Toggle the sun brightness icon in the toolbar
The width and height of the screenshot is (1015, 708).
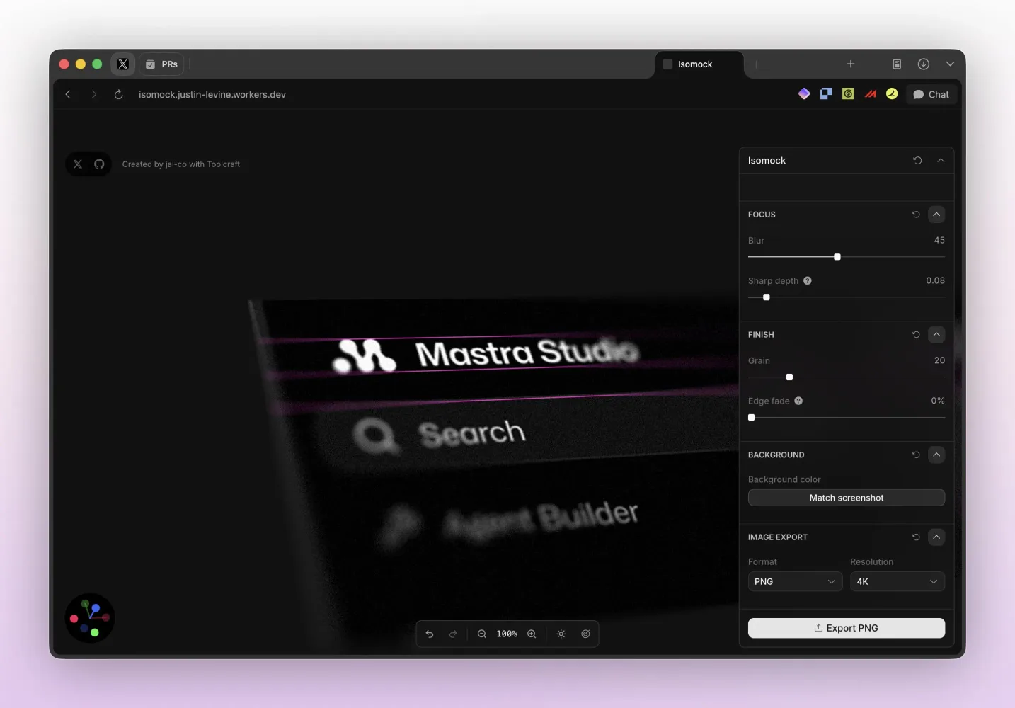pos(561,634)
